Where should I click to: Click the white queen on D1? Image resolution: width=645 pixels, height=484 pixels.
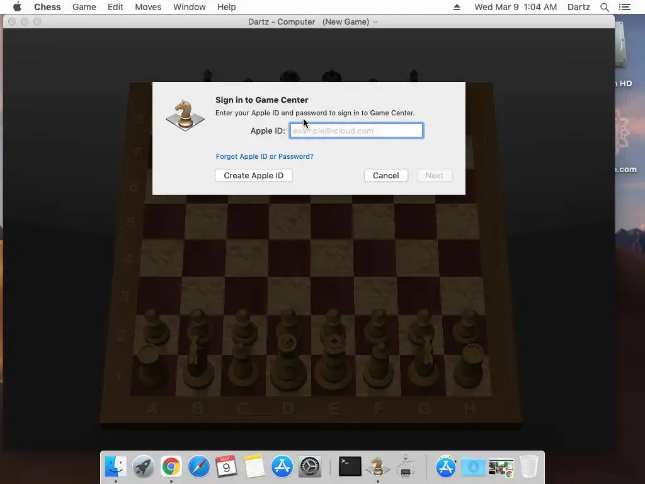[x=288, y=362]
